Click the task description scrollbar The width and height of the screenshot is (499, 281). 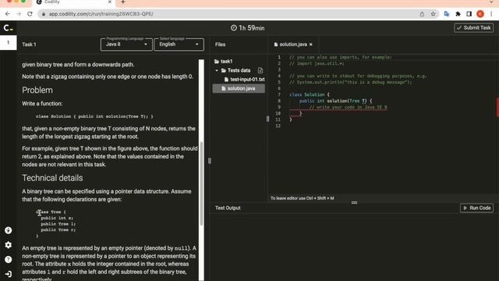click(x=201, y=183)
